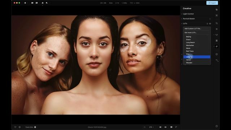231x130 pixels.
Task: Toggle LUTs effect visibility eye icon
Action: [210, 23]
